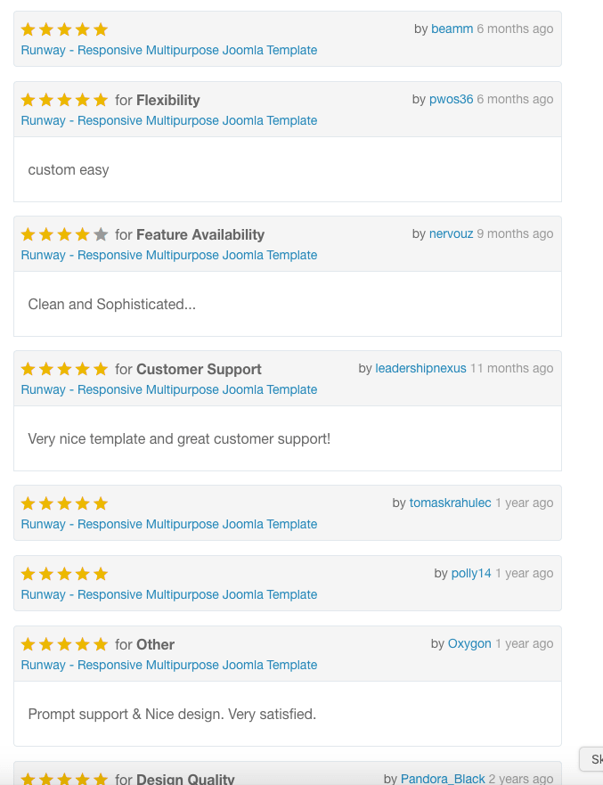Screen dimensions: 603x785
Task: Open Runway template link under Flexibility review
Action: [169, 120]
